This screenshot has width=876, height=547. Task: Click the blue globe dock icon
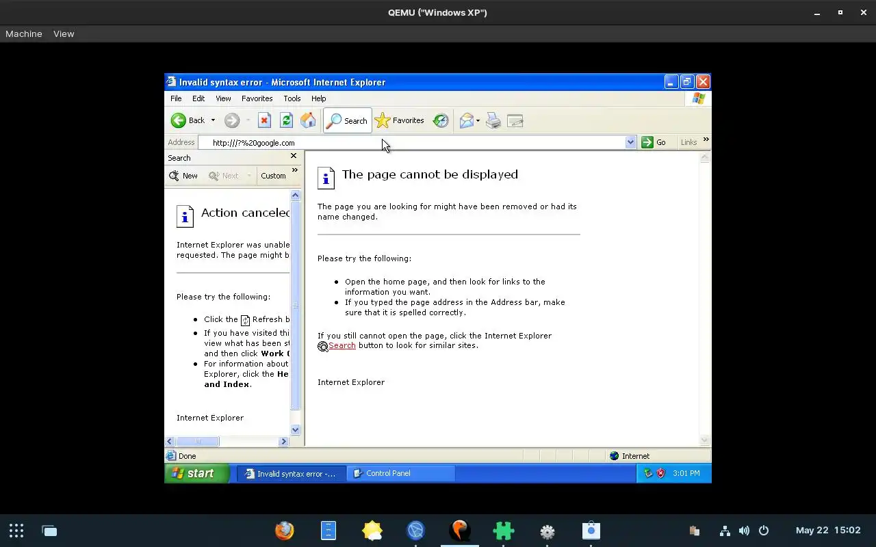pos(416,531)
